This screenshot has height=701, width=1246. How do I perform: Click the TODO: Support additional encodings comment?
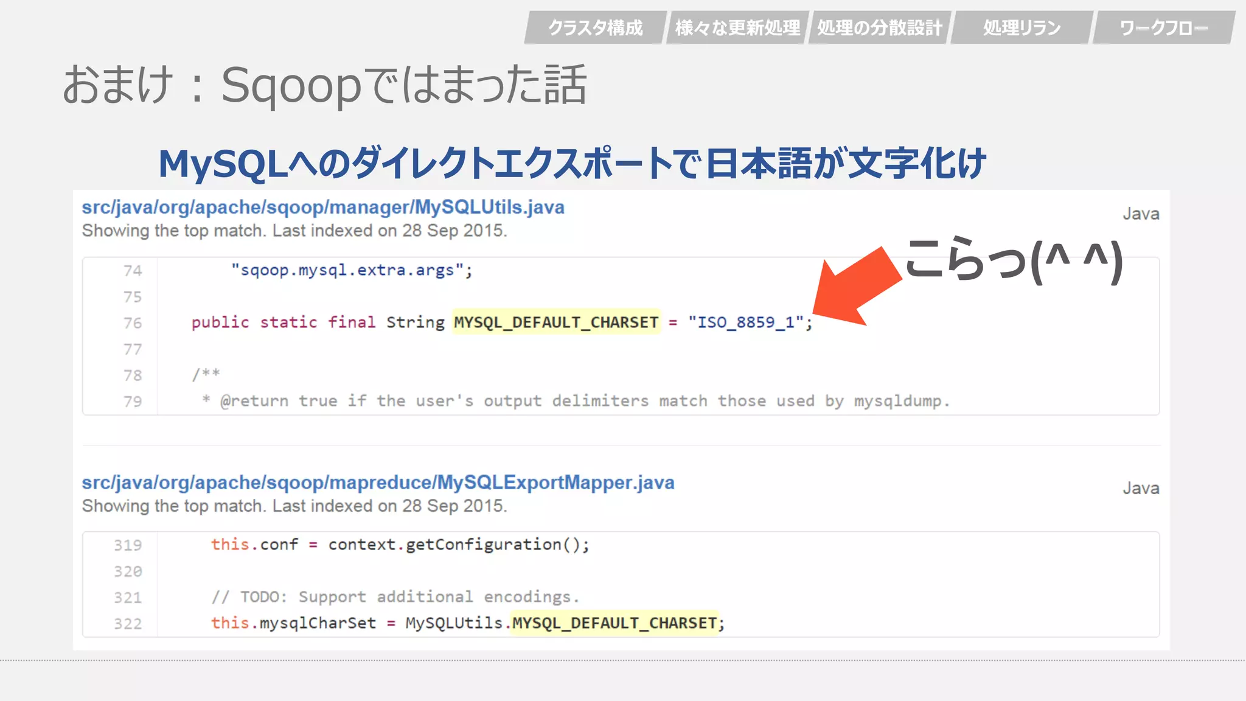pos(395,597)
